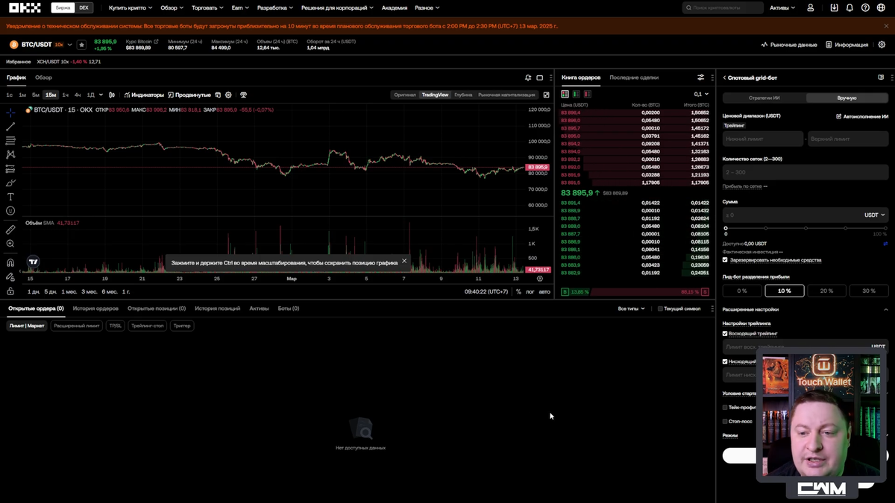This screenshot has height=503, width=895.
Task: Open grid-bot guide book icon
Action: pos(881,77)
